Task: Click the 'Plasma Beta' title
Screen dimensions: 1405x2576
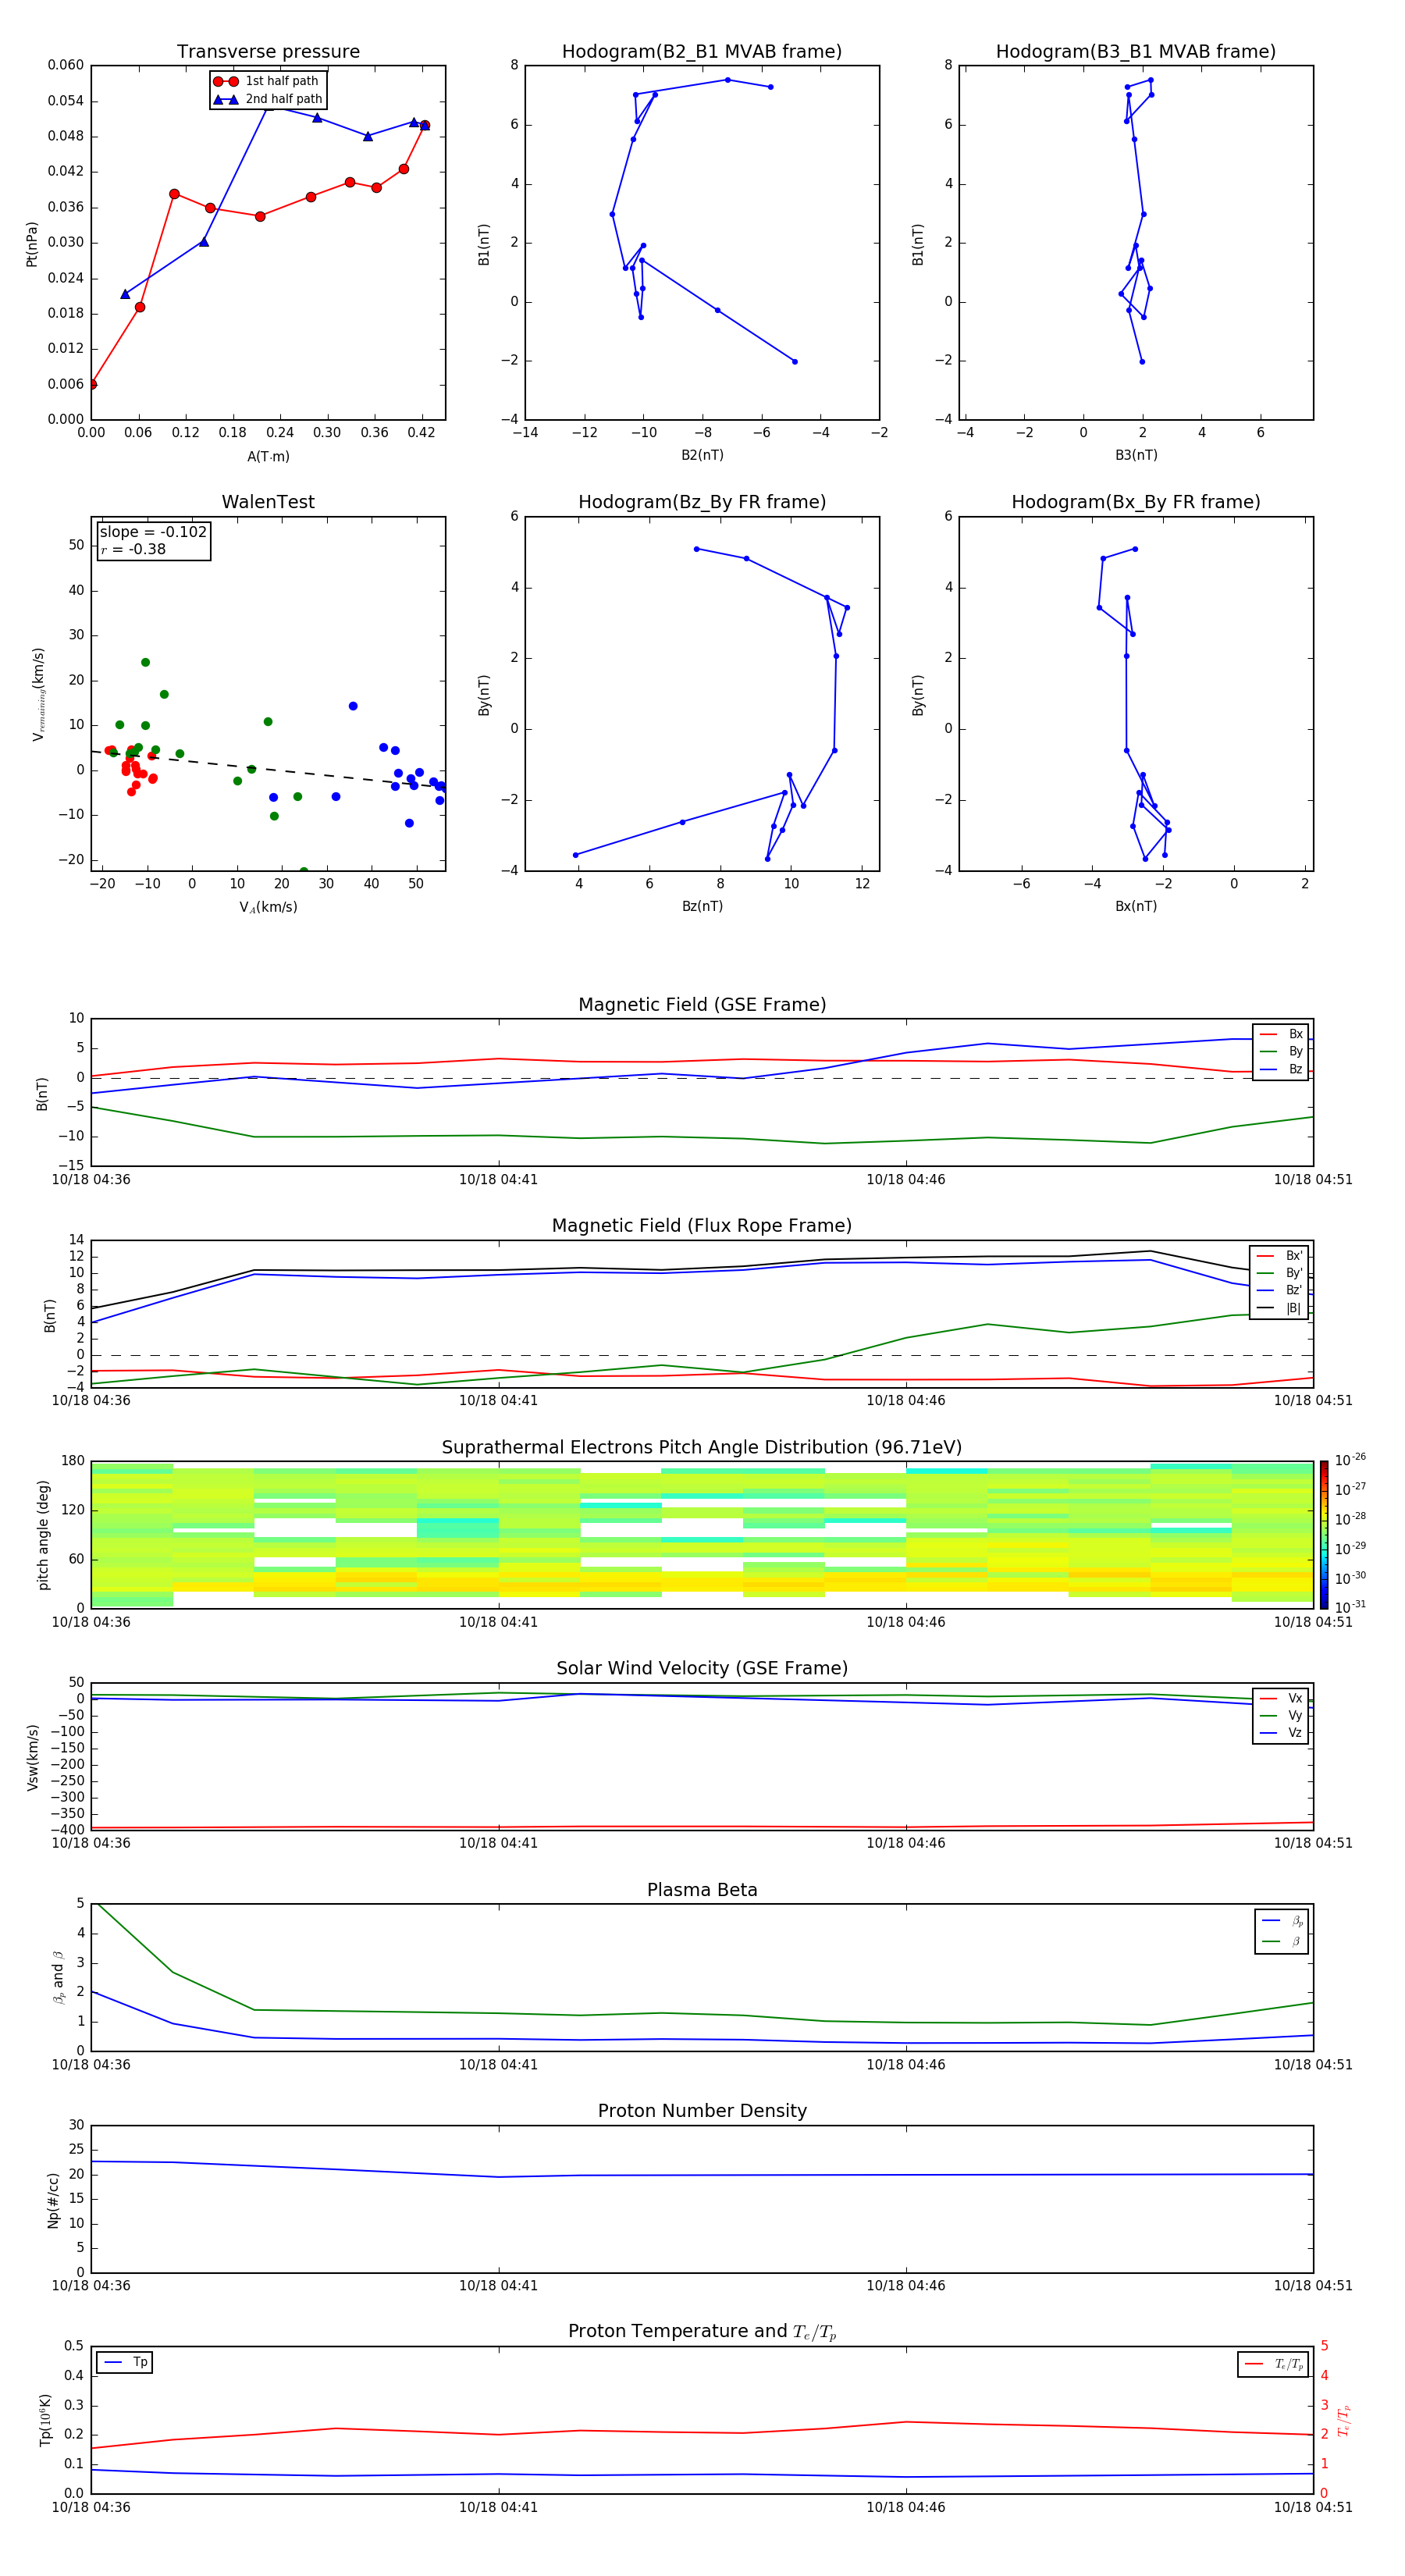Action: 702,1891
